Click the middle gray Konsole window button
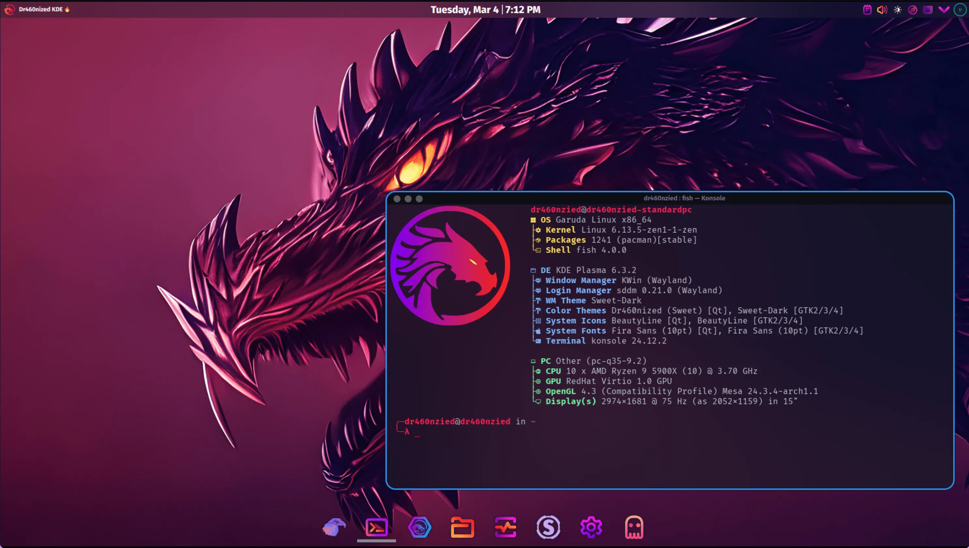 click(408, 199)
